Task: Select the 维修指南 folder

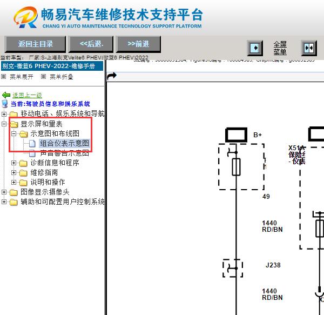Action: pos(44,172)
